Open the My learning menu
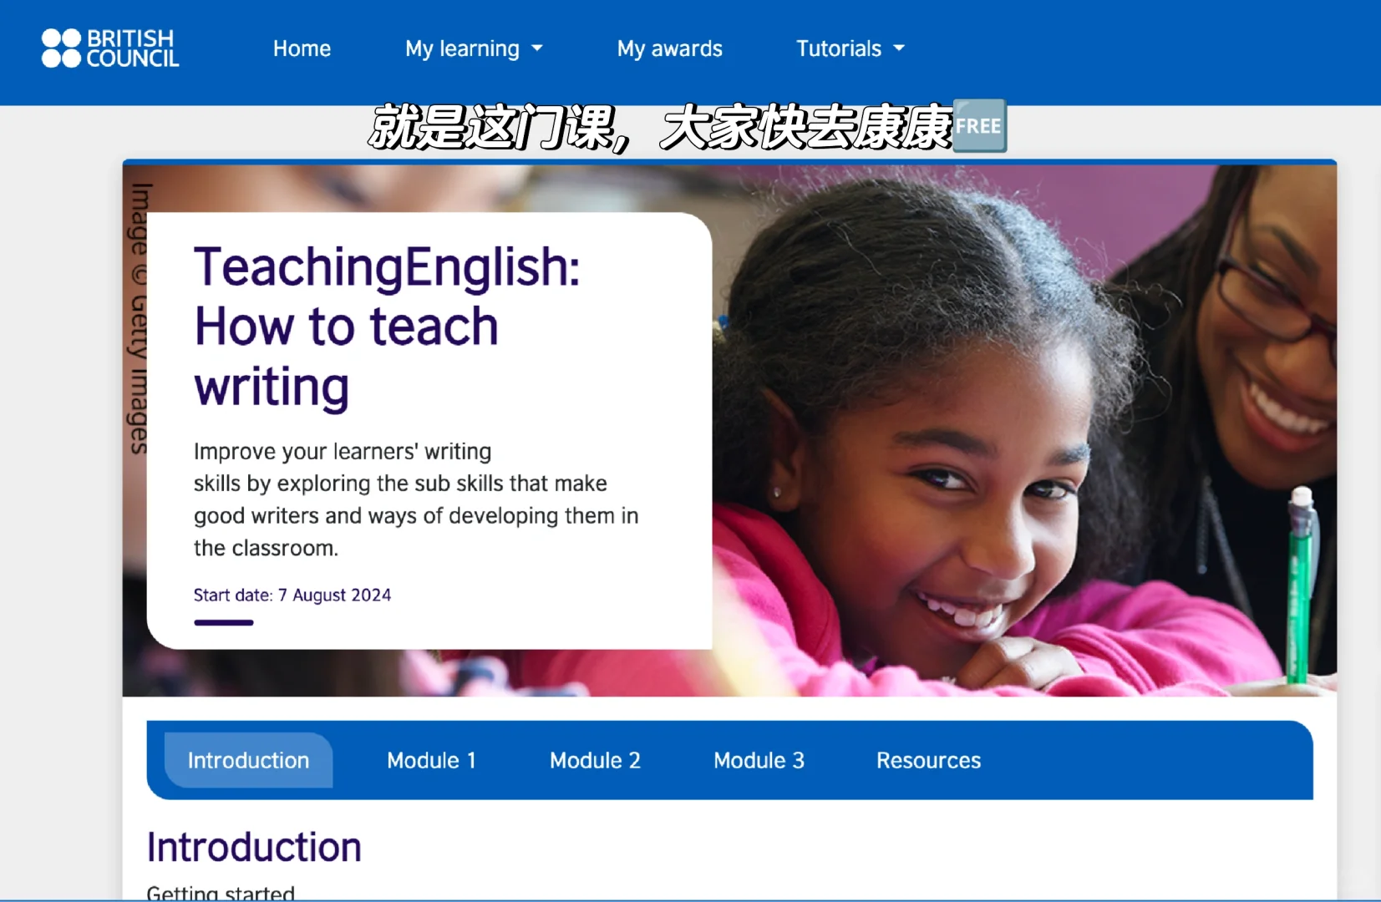This screenshot has height=902, width=1381. click(474, 48)
